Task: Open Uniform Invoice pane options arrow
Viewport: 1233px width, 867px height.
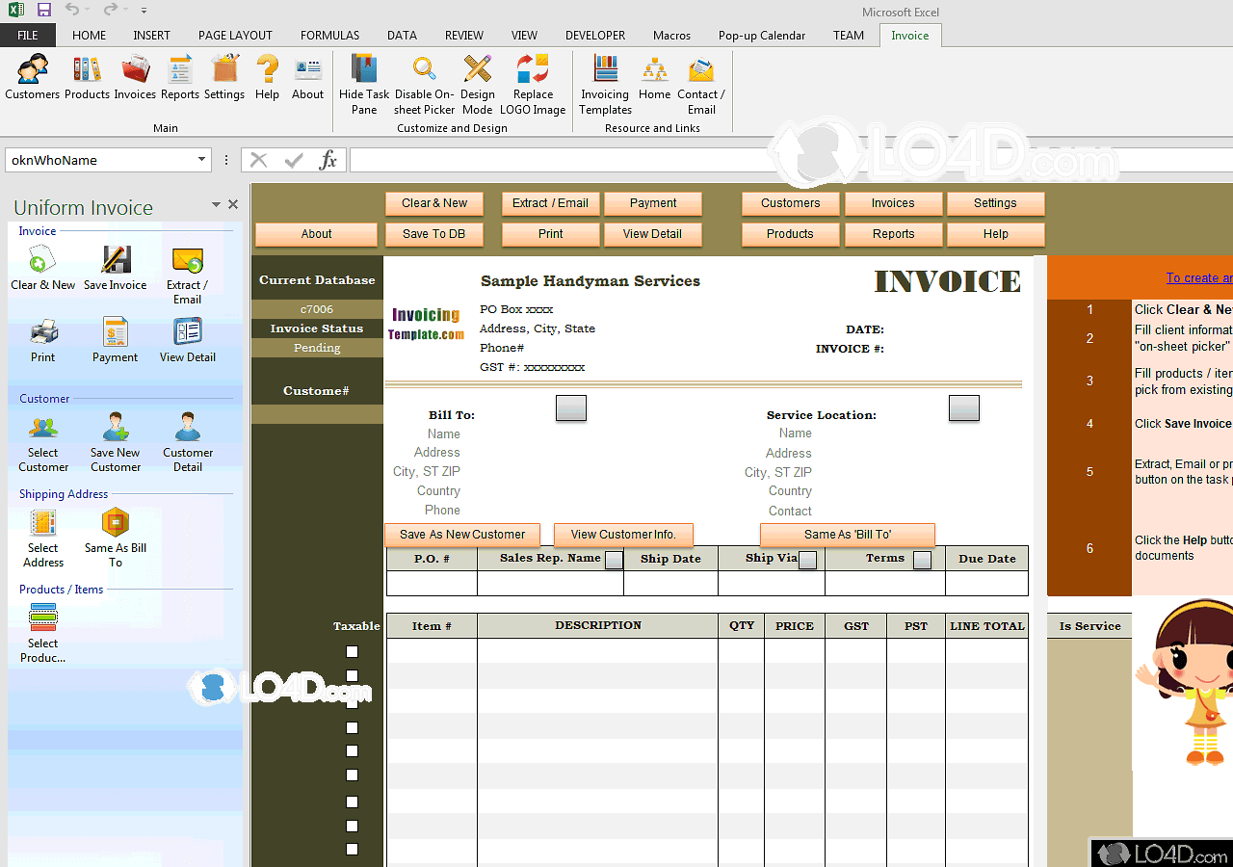Action: 215,205
